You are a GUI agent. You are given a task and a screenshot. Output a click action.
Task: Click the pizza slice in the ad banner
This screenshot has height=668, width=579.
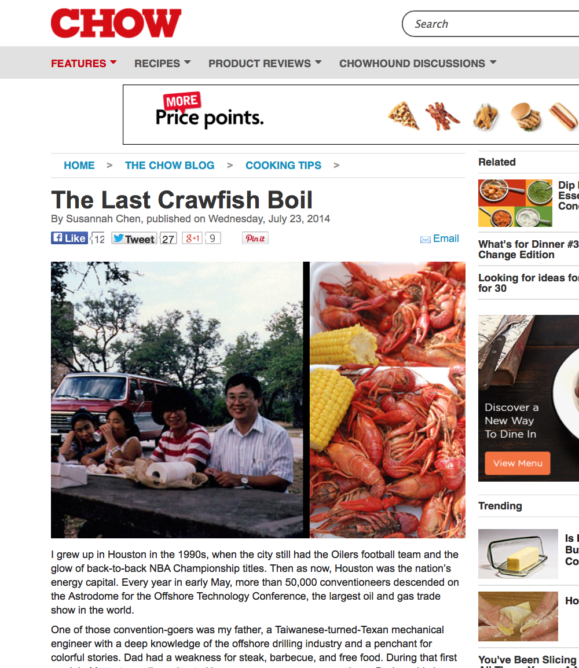(404, 115)
